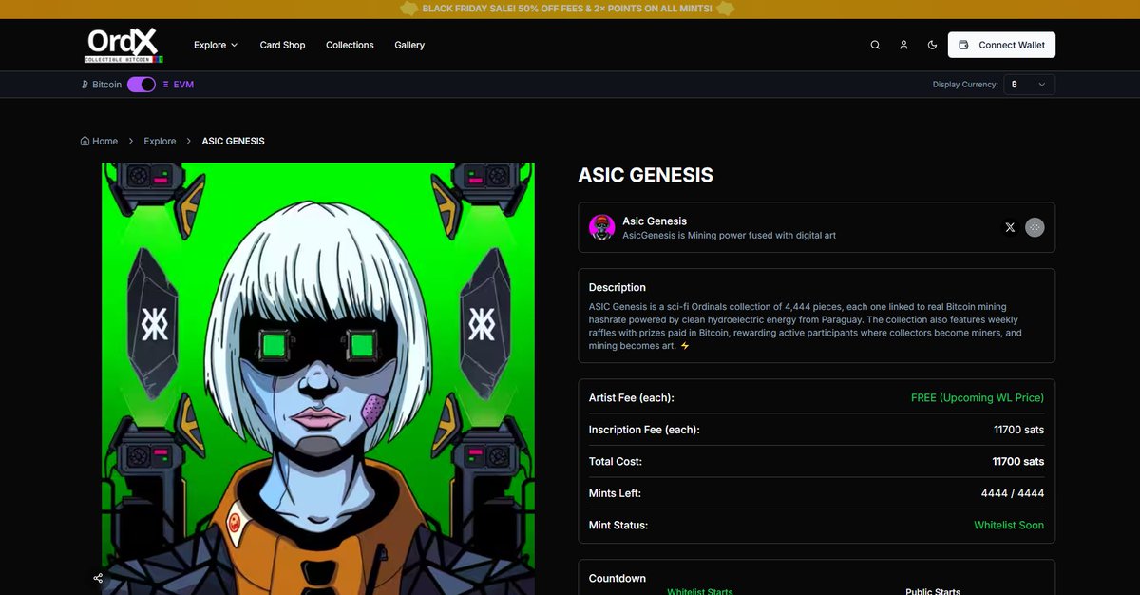Expand the Explore menu dropdown
Image resolution: width=1140 pixels, height=595 pixels.
click(216, 45)
